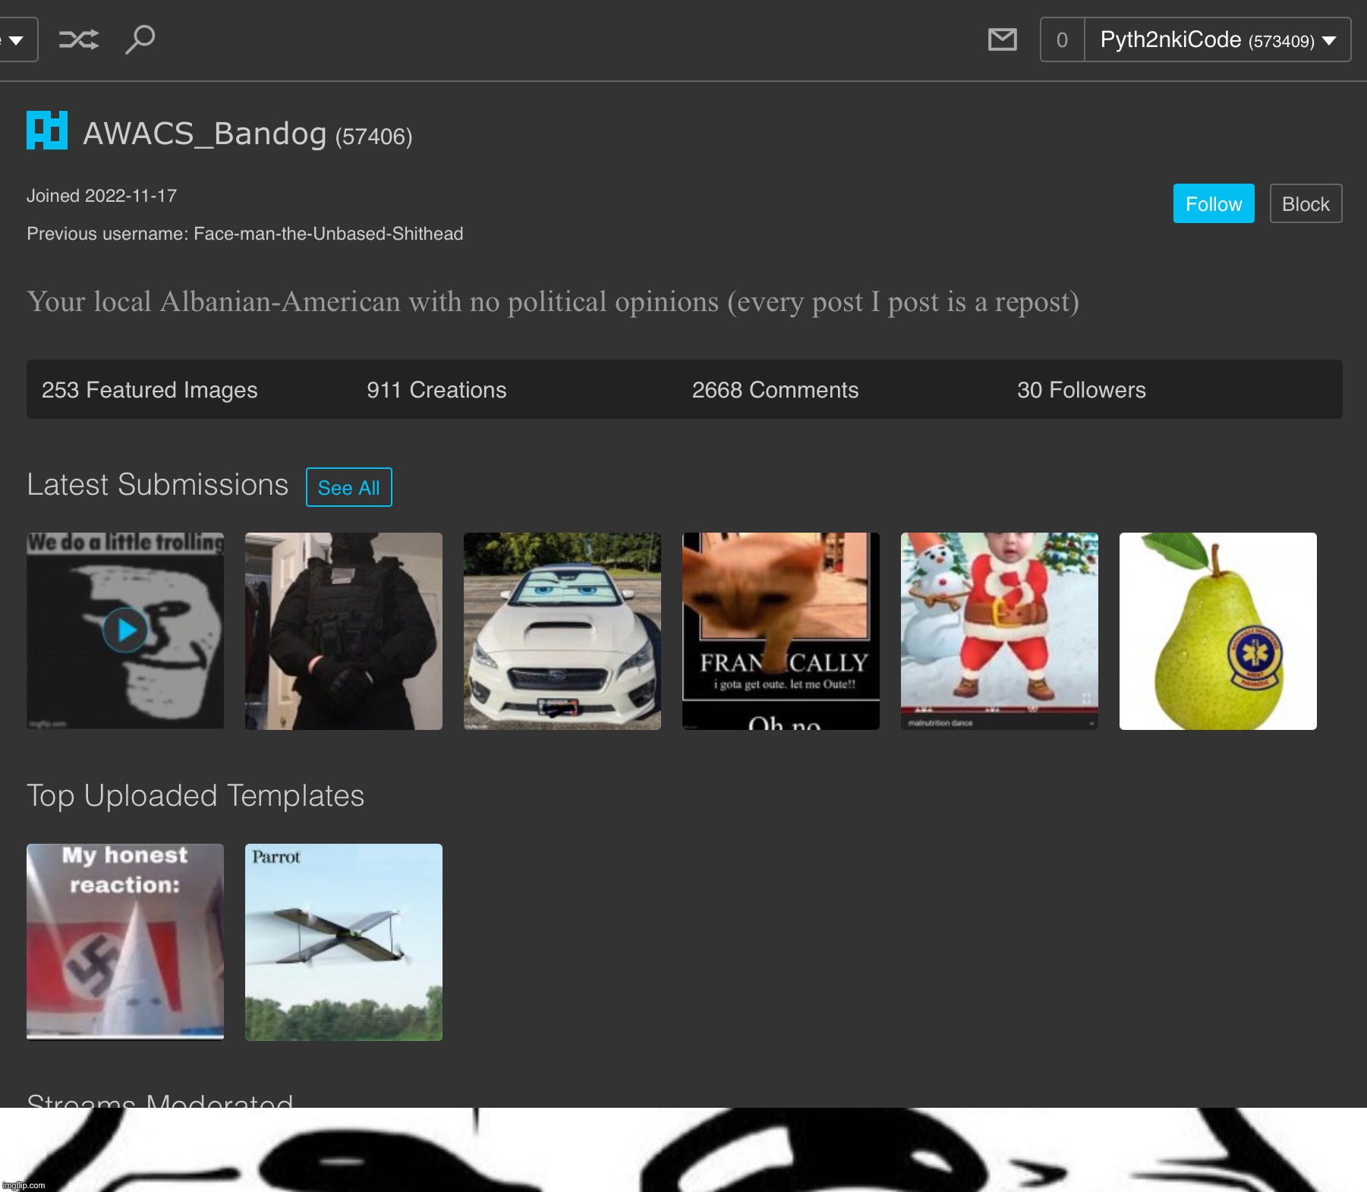Screen dimensions: 1367x1192
Task: Show the 30 Followers list
Action: [x=1081, y=390]
